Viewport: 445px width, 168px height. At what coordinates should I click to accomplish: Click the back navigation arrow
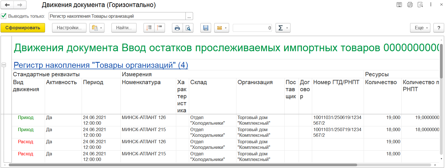[x=7, y=5]
